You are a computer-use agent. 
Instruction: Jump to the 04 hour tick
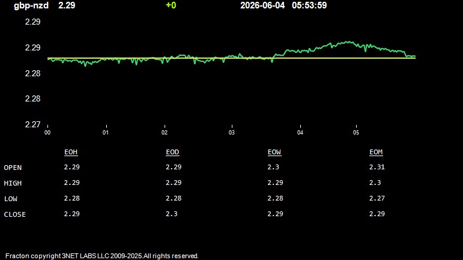click(x=300, y=133)
